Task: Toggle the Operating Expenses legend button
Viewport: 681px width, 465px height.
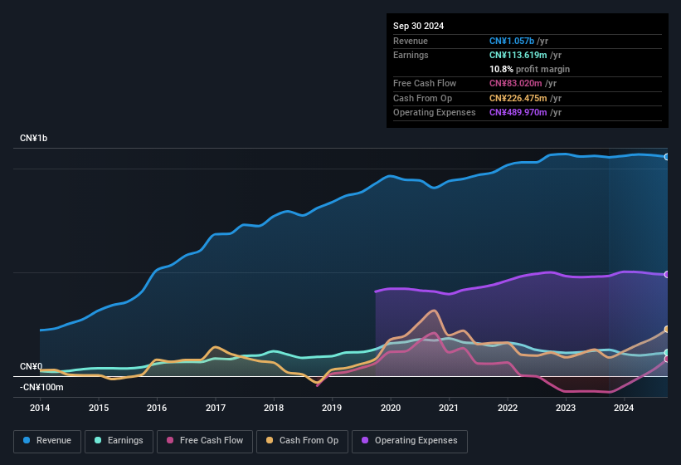Action: 410,441
